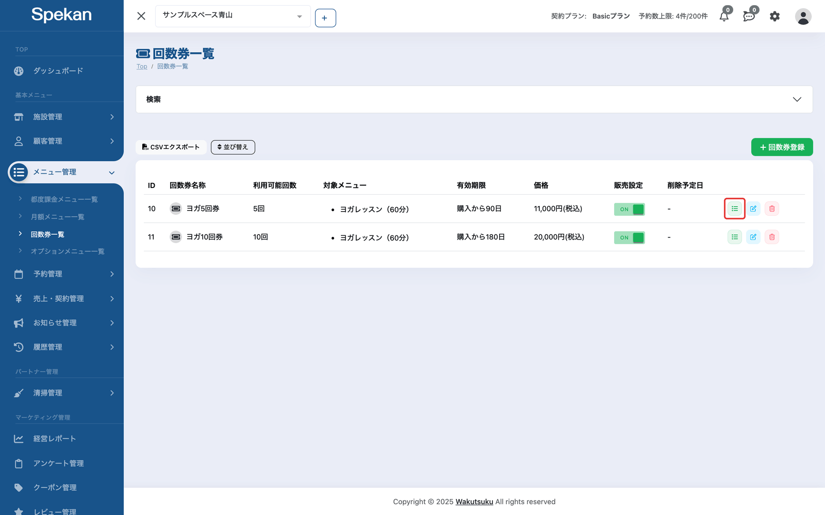The height and width of the screenshot is (515, 825).
Task: Select 回数券一覧 in the sidebar
Action: [47, 234]
